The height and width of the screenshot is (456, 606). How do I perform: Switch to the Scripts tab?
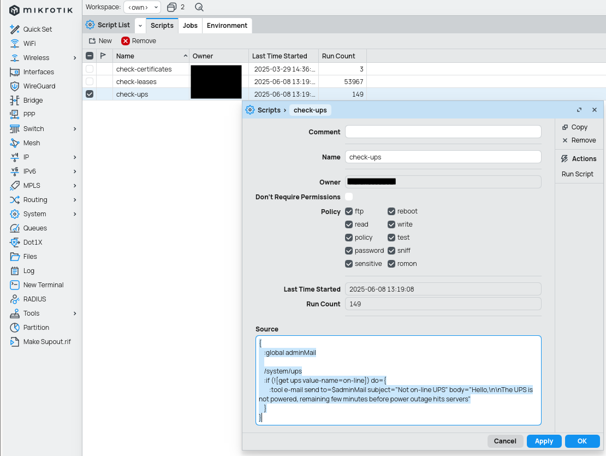[x=162, y=26]
